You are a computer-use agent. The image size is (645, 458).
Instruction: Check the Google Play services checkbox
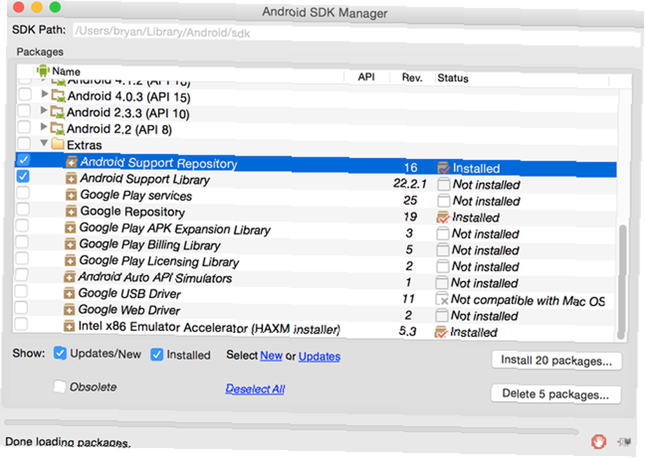[x=23, y=193]
